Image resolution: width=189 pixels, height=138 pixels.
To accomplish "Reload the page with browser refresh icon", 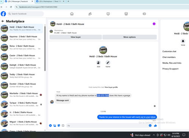I will 11,7.
